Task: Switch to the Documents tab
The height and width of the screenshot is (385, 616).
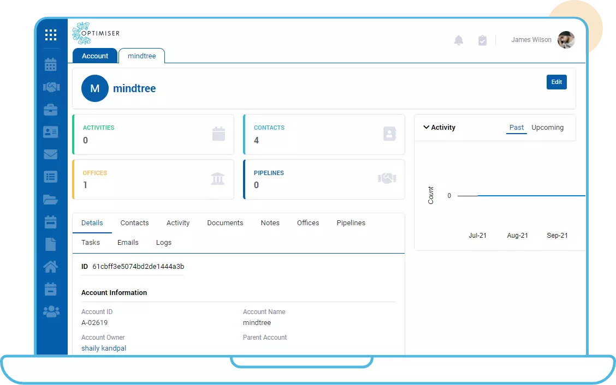Action: coord(225,223)
